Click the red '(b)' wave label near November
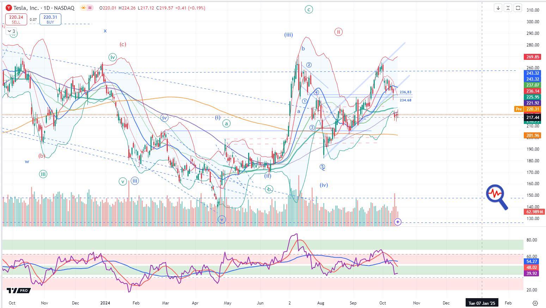 42,156
